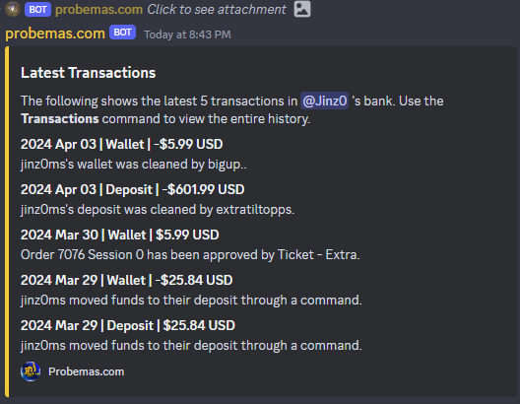Click the Probemas.com footer logo icon
Image resolution: width=520 pixels, height=404 pixels.
pyautogui.click(x=31, y=371)
